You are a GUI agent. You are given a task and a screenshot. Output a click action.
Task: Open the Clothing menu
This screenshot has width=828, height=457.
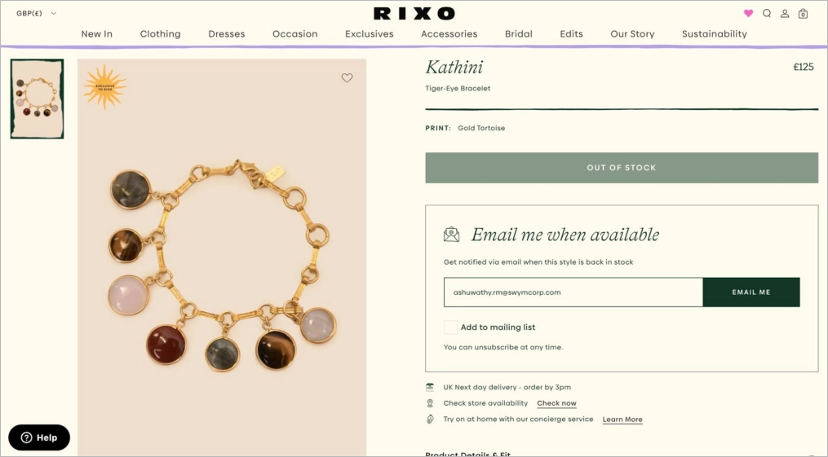click(160, 33)
